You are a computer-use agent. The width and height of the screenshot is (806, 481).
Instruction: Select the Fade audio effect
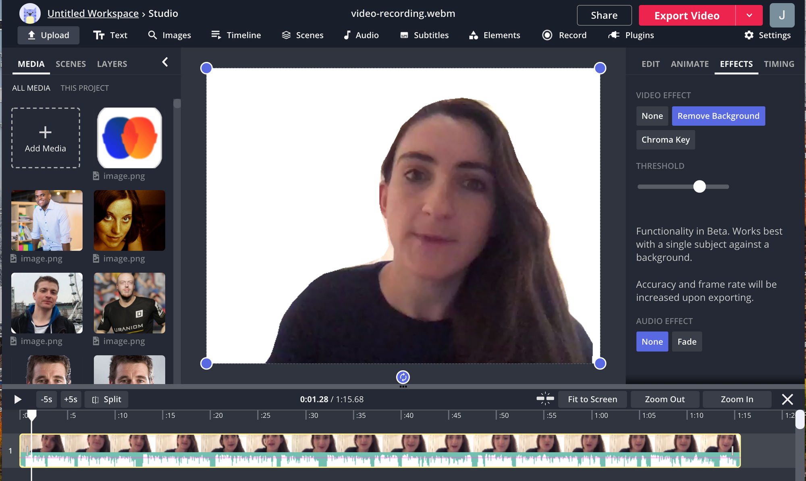click(x=687, y=342)
